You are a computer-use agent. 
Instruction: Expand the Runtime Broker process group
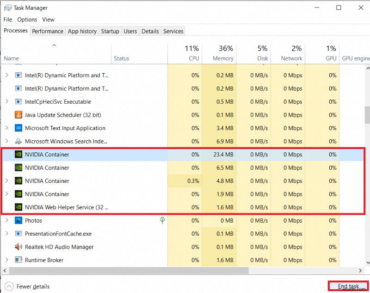[6, 260]
